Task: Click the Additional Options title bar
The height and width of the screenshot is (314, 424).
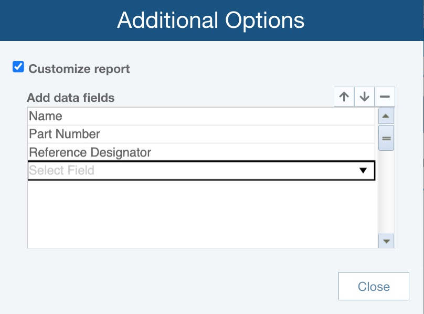Action: click(211, 20)
